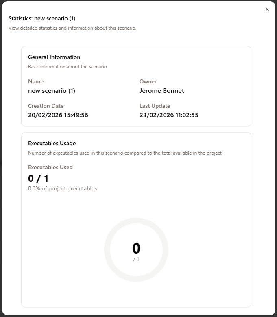Click the Executables Used label

point(50,167)
